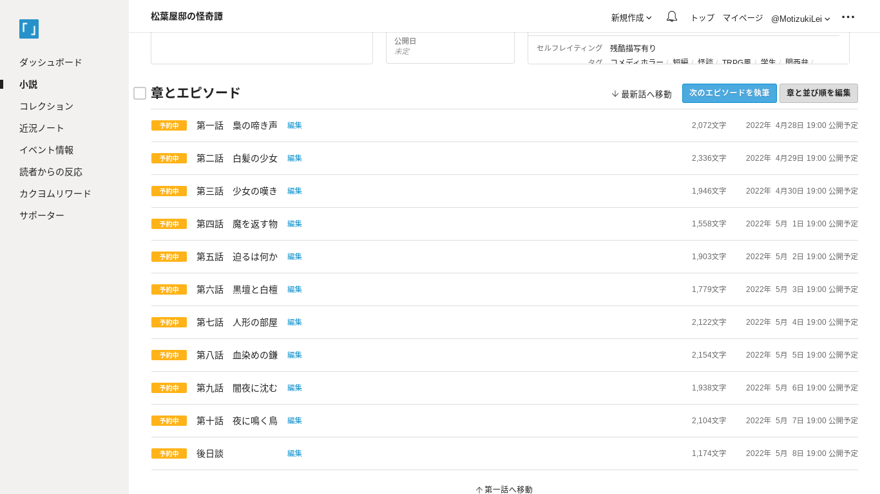Click the コメディホラー tag
This screenshot has height=494, width=880.
click(636, 62)
